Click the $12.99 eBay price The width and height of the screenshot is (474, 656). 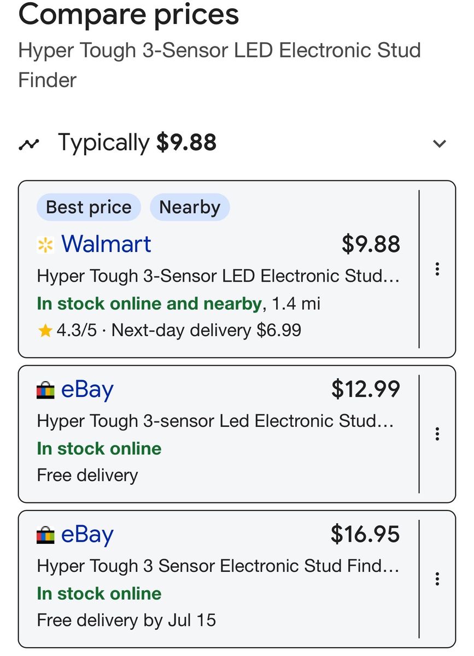point(366,389)
